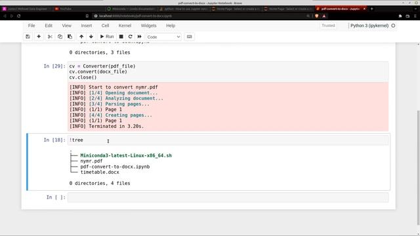
Task: Open the File menu
Action: coord(31,26)
